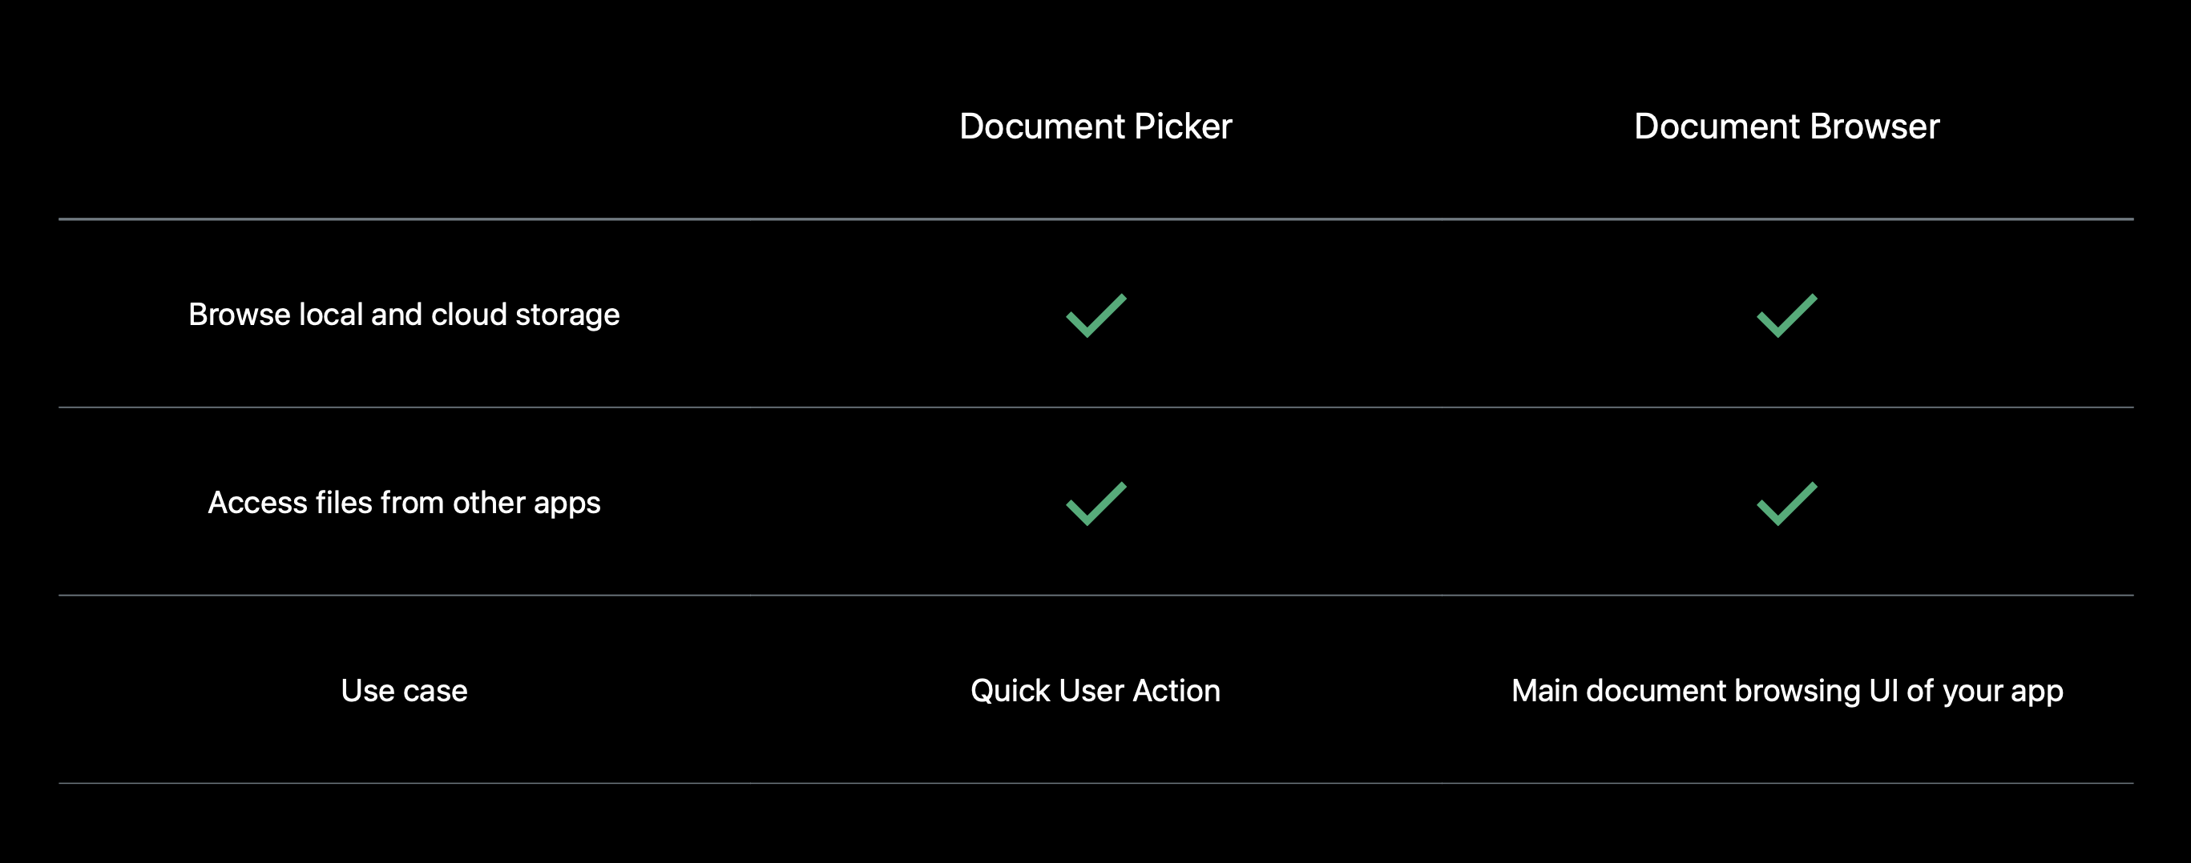Select the Document Browser column header
The width and height of the screenshot is (2191, 863).
pos(1786,126)
